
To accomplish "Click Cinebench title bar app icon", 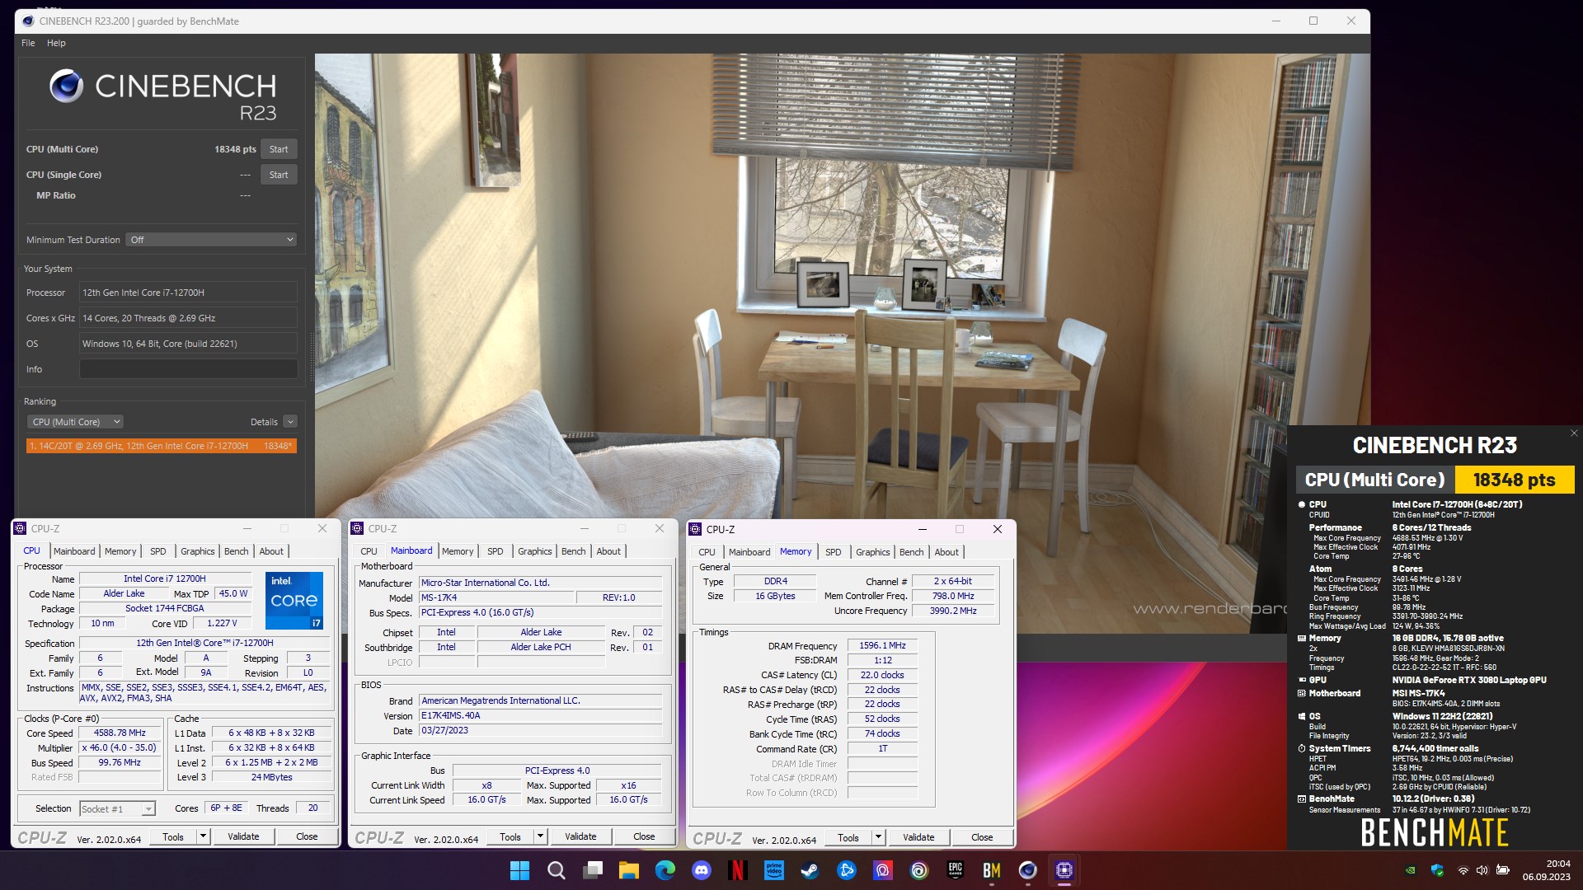I will pos(28,21).
